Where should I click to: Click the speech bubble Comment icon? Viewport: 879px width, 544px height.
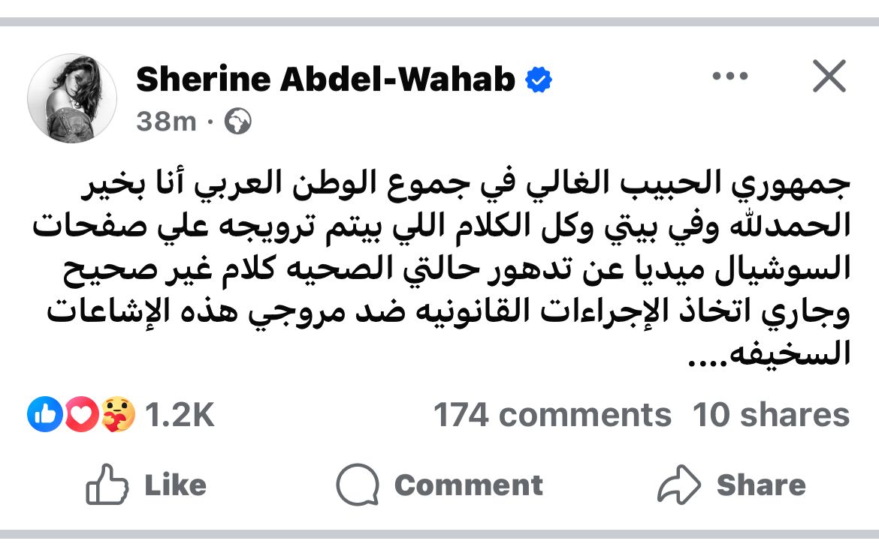click(x=358, y=485)
